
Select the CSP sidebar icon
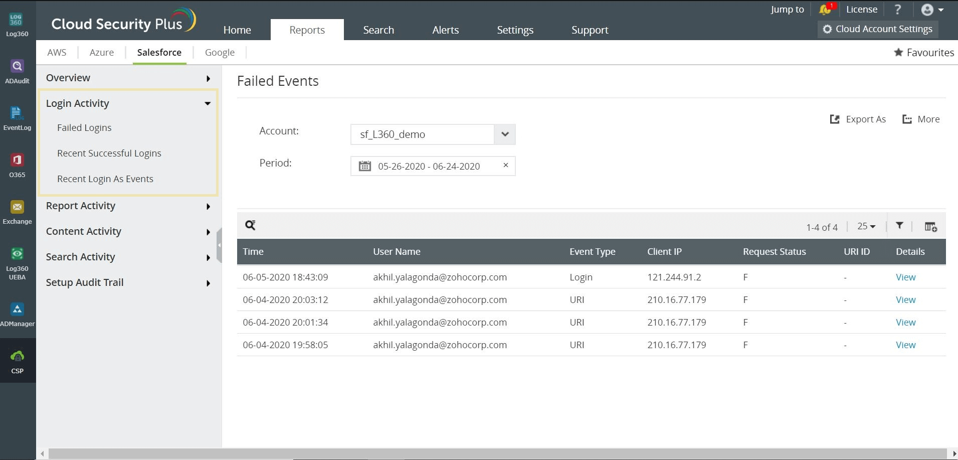[17, 362]
